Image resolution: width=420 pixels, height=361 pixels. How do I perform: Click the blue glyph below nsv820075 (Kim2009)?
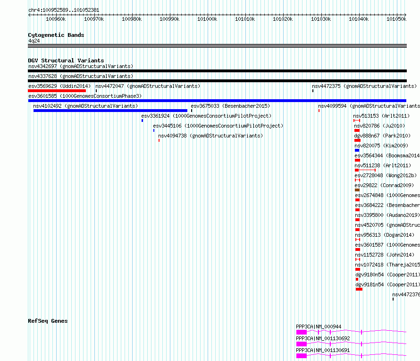(357, 150)
